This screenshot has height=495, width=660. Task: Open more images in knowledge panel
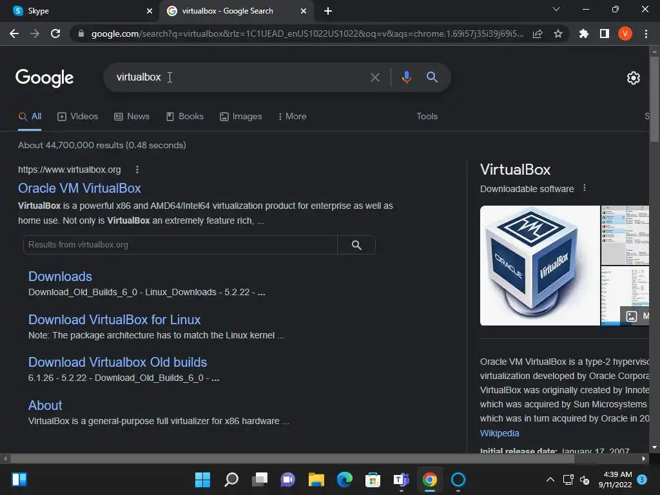(x=635, y=316)
